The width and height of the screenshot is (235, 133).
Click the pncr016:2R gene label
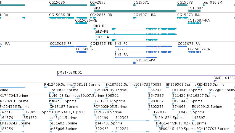212,2
